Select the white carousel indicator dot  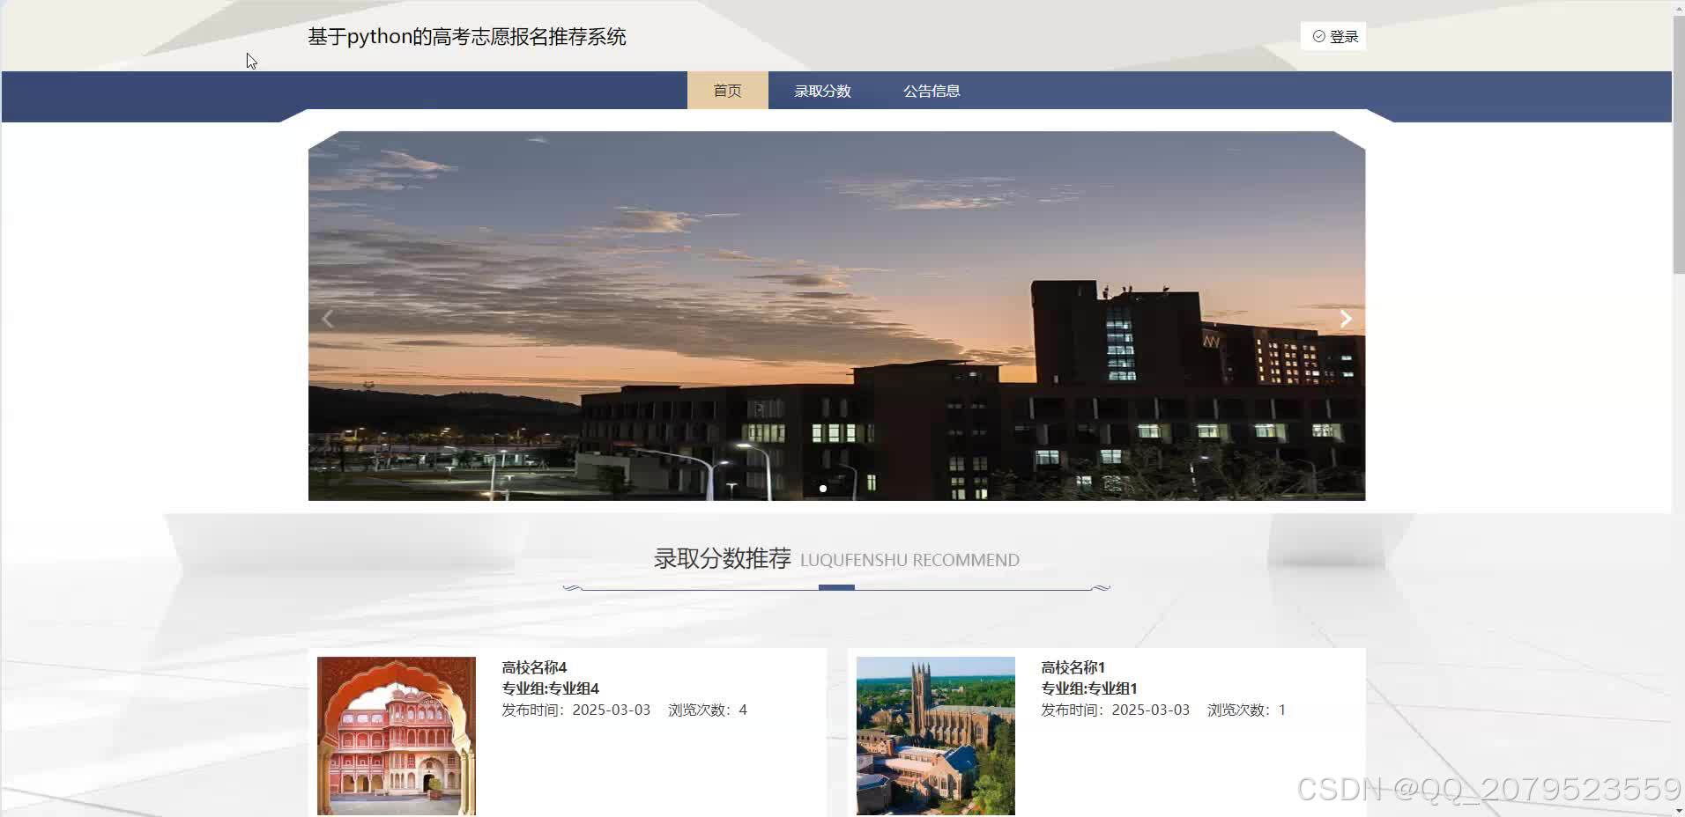pyautogui.click(x=823, y=489)
